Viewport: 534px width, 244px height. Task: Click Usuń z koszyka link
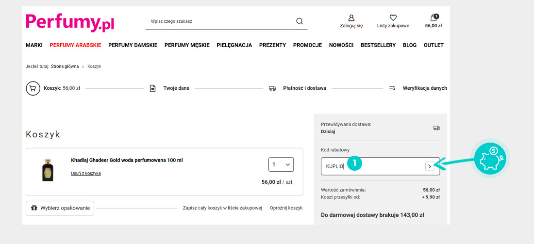86,173
